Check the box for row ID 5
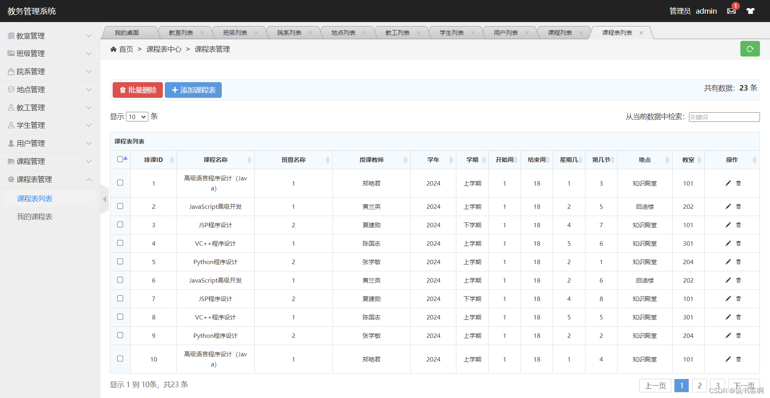This screenshot has height=398, width=770. click(120, 261)
